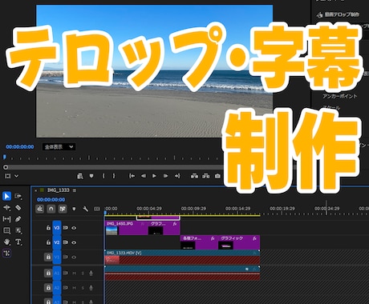Select the Slip tool
This screenshot has height=304, width=369.
[6, 219]
